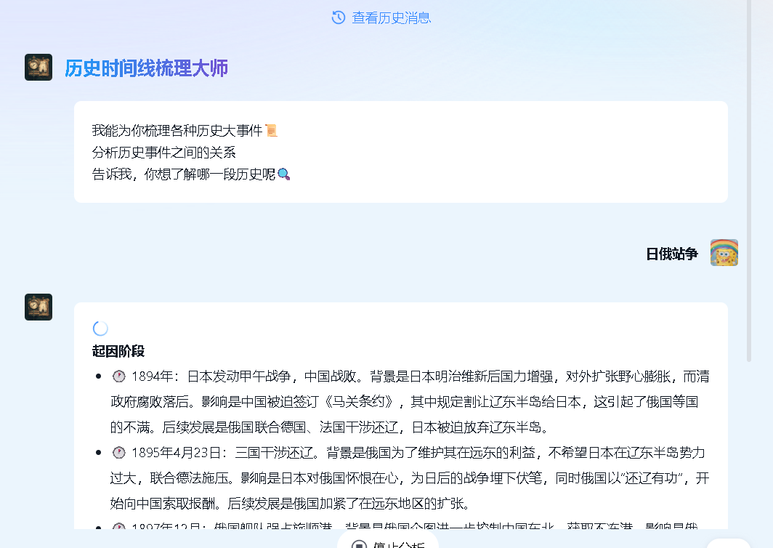The height and width of the screenshot is (548, 773).
Task: Click the clock emoji before 1895年4月23日
Action: coord(119,453)
